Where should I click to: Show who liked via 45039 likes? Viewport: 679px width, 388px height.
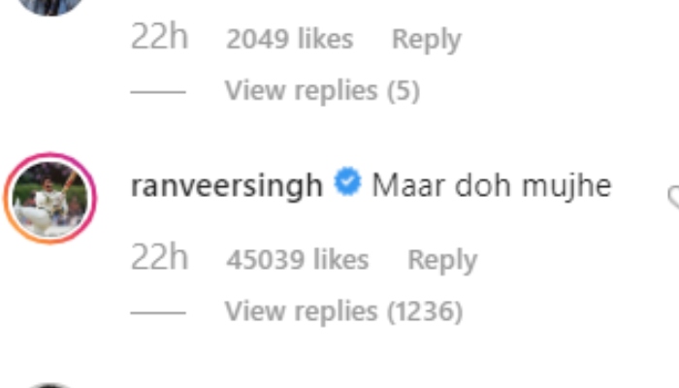(298, 259)
